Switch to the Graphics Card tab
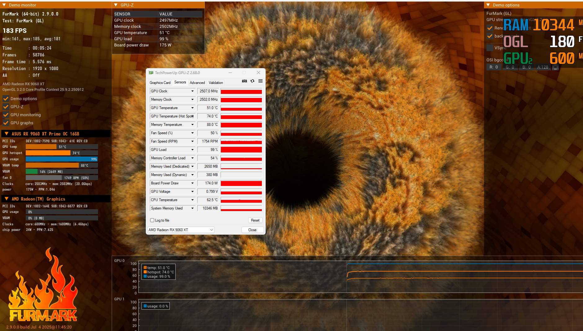 [x=160, y=83]
